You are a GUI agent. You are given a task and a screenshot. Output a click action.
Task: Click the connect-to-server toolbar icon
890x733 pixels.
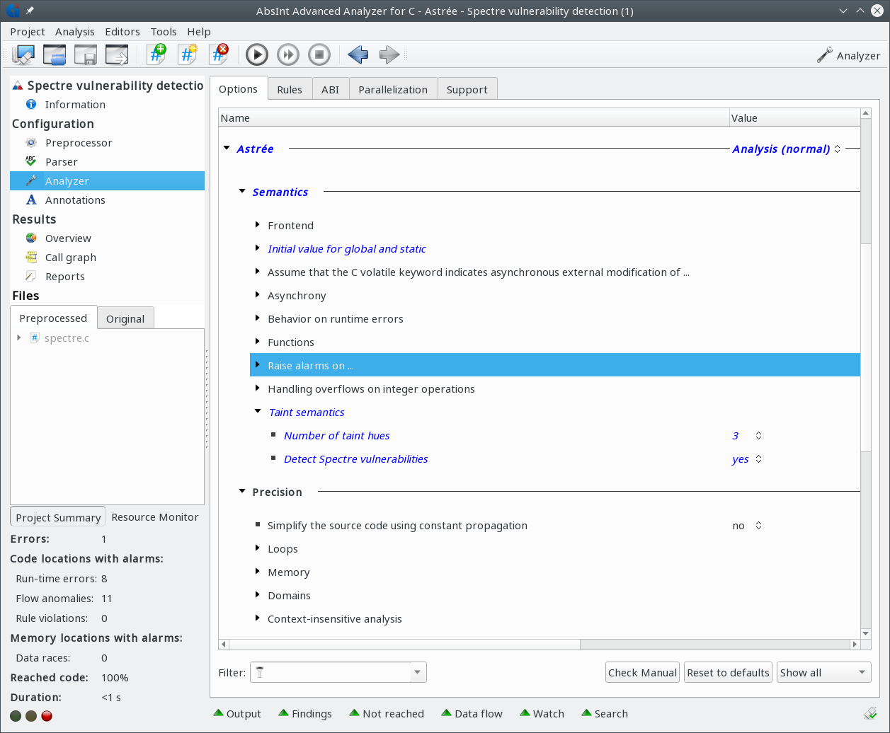pos(23,55)
